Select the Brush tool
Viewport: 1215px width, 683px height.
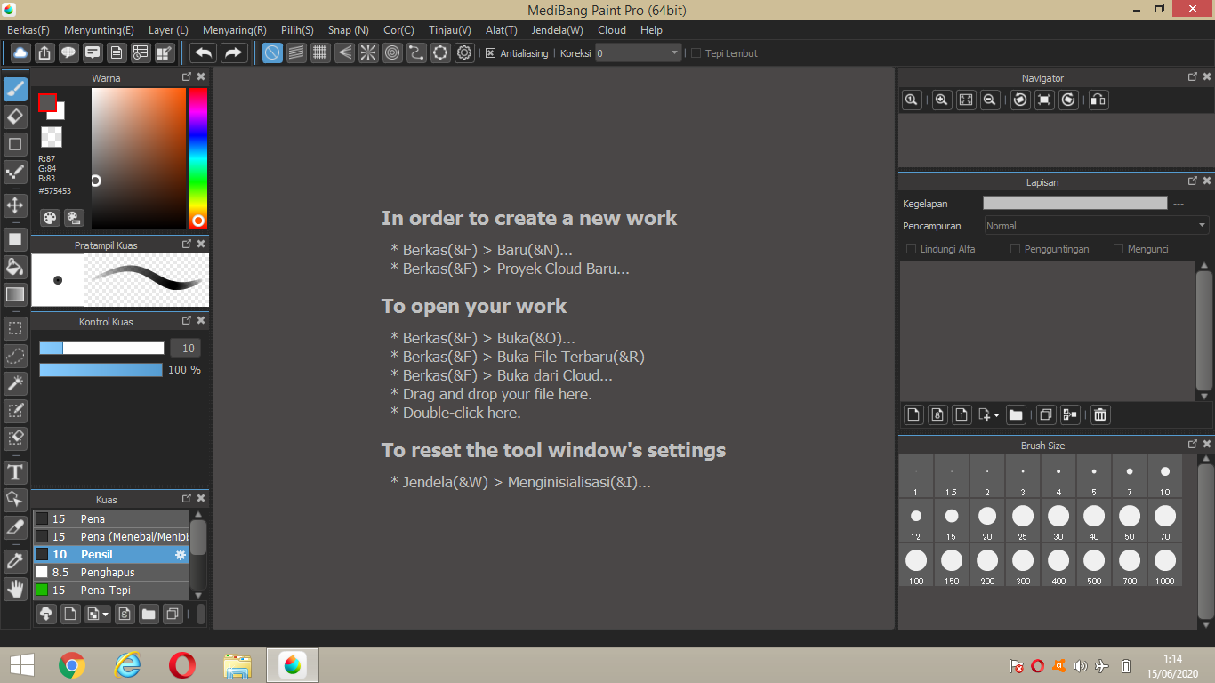coord(15,89)
